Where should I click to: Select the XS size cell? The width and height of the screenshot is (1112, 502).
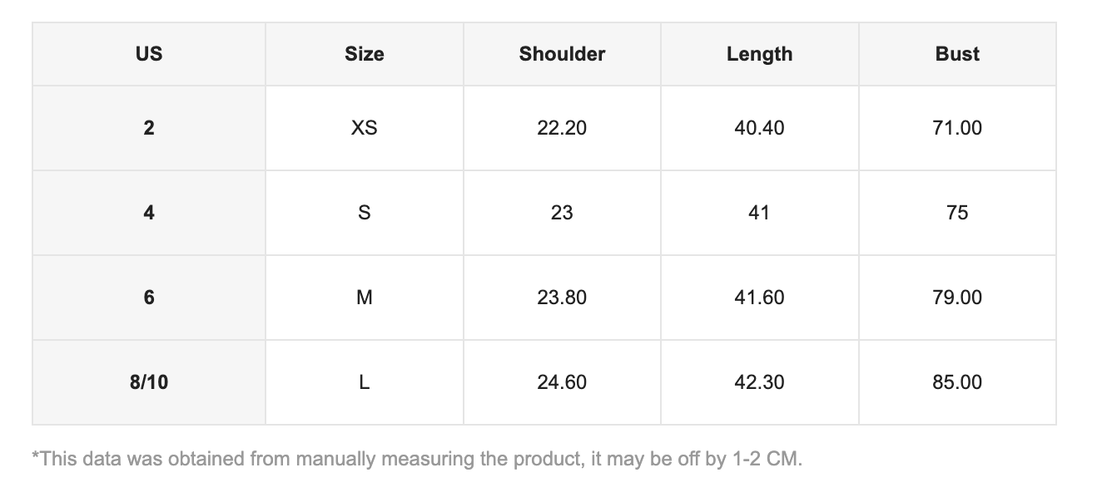[365, 128]
